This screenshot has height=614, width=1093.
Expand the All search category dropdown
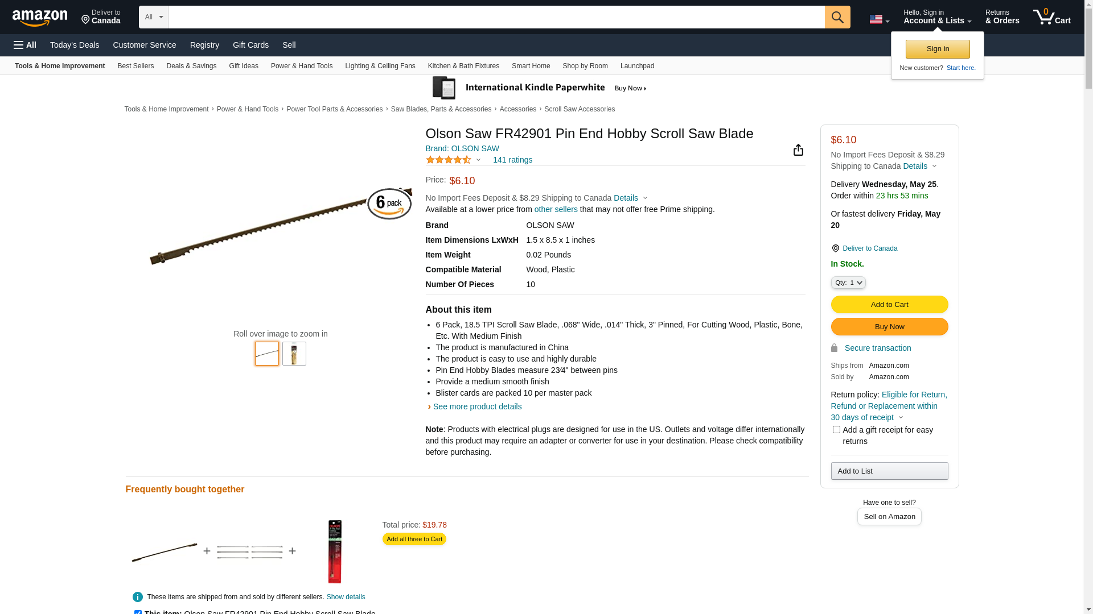click(153, 17)
